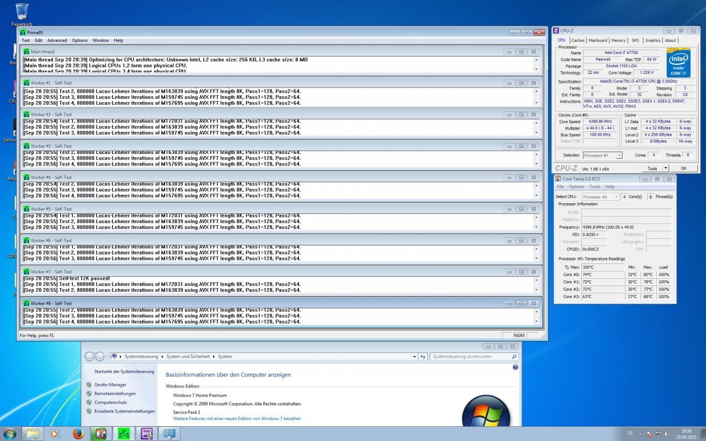Open the Advanced menu in Prime95
The image size is (706, 441).
pos(57,40)
